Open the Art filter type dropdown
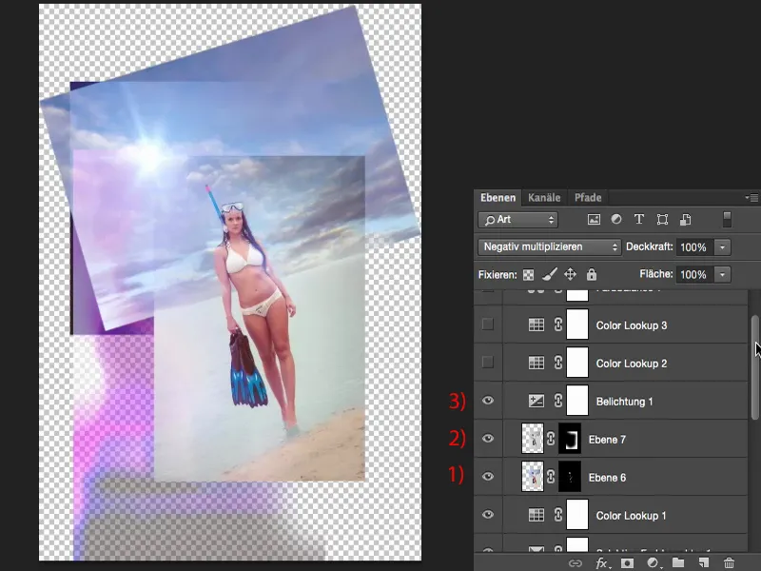This screenshot has width=761, height=571. tap(517, 220)
